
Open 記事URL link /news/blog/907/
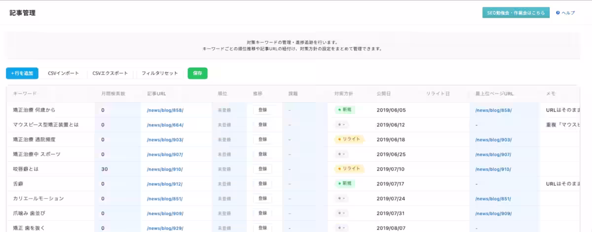click(165, 154)
